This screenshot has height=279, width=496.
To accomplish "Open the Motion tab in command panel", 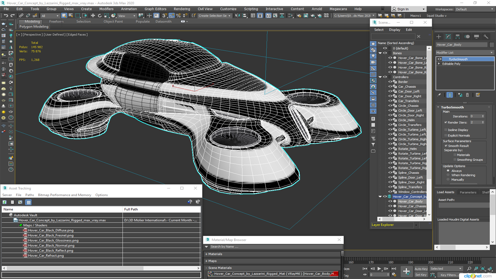I will [467, 37].
